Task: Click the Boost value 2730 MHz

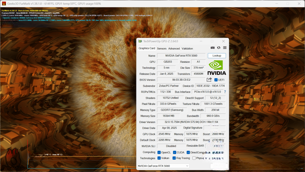Action: pos(218,140)
